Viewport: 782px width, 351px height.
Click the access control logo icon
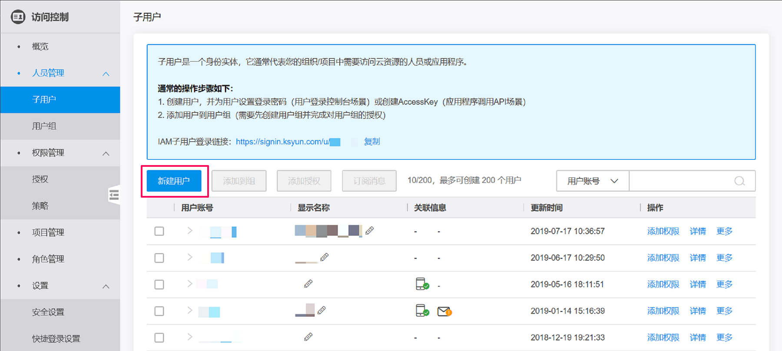[18, 17]
